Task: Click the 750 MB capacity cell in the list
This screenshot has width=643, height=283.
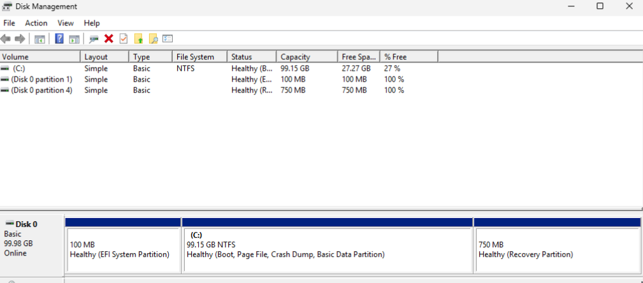Action: pyautogui.click(x=293, y=91)
